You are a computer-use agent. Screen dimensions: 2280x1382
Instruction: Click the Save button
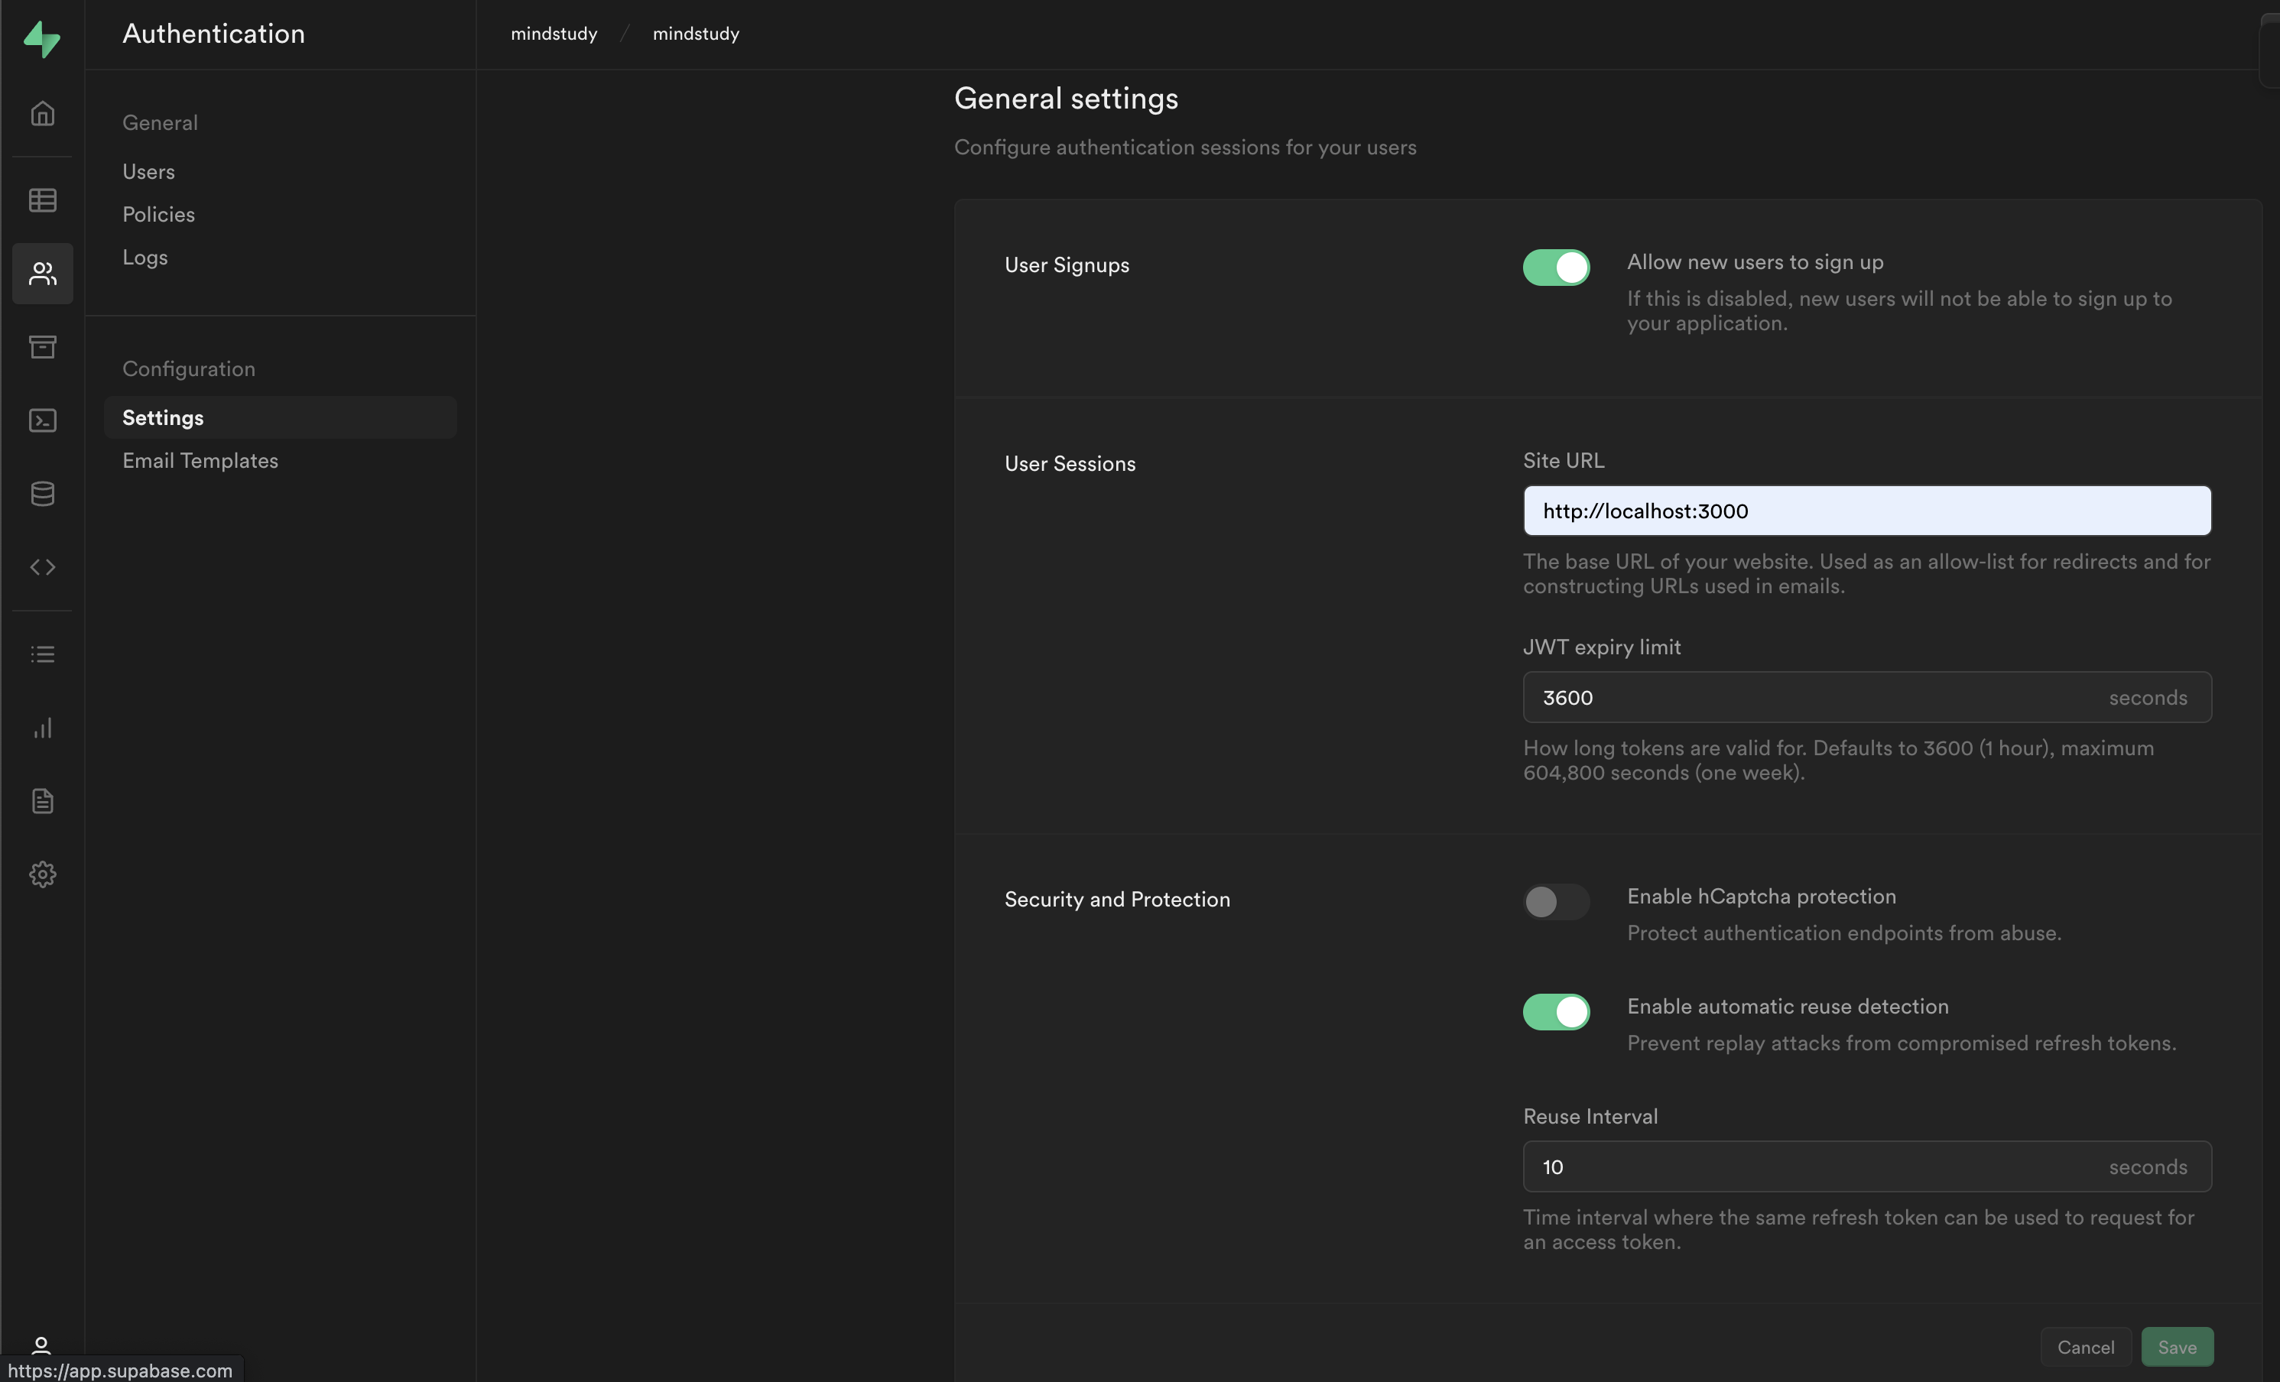[2178, 1347]
